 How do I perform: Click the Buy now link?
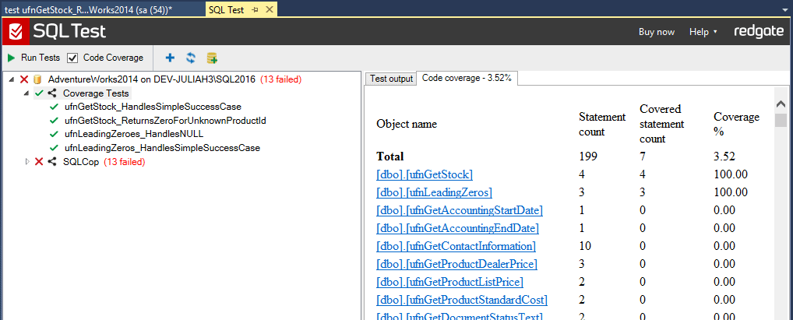tap(657, 32)
